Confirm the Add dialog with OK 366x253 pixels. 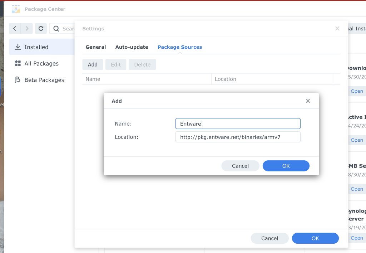pyautogui.click(x=286, y=166)
